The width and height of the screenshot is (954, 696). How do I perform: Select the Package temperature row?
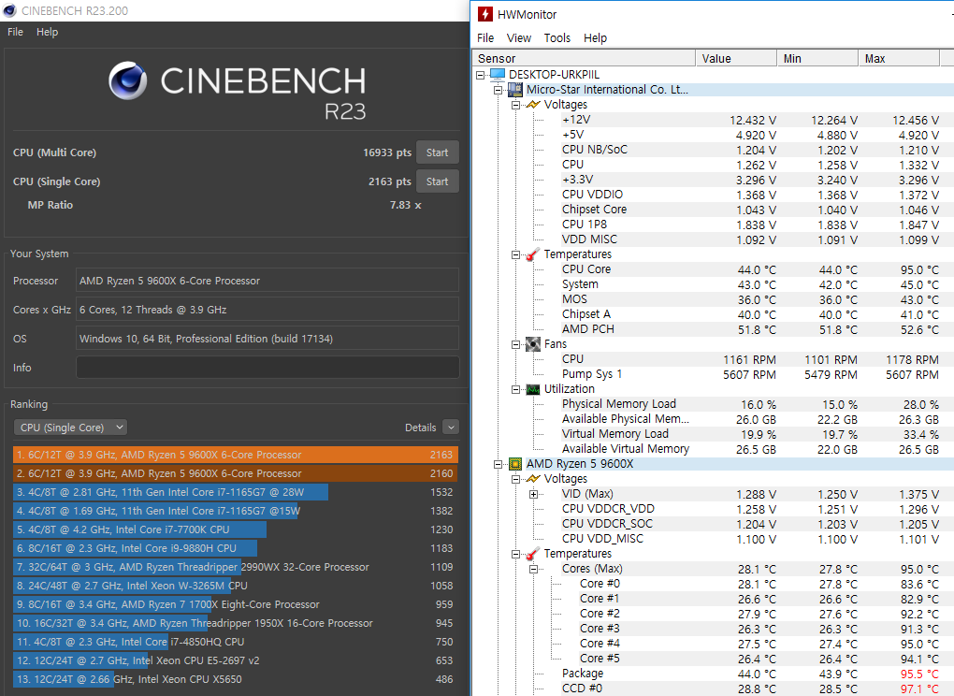point(750,674)
